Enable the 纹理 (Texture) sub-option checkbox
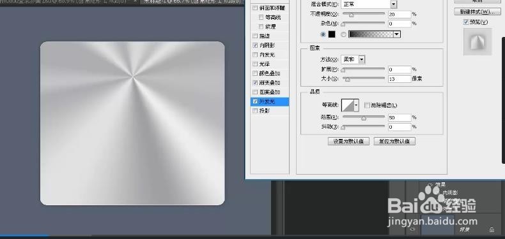Image resolution: width=505 pixels, height=239 pixels. (261, 26)
